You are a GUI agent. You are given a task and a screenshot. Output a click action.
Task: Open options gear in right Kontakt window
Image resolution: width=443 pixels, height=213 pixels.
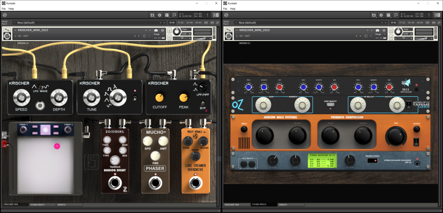point(381,15)
